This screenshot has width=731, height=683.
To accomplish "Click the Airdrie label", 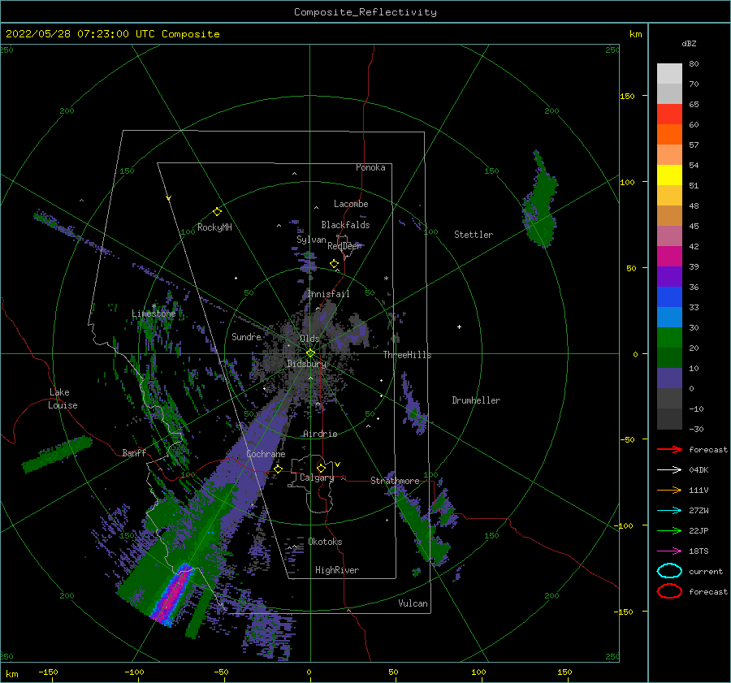I will point(320,434).
